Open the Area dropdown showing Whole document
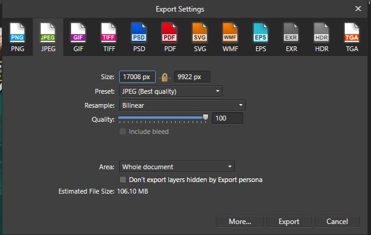371x235 pixels. click(177, 167)
